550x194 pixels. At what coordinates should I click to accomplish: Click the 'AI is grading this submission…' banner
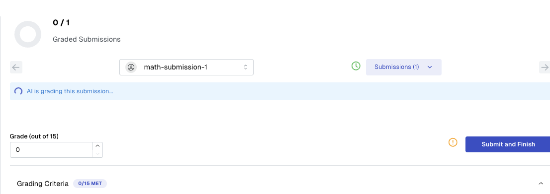point(280,91)
